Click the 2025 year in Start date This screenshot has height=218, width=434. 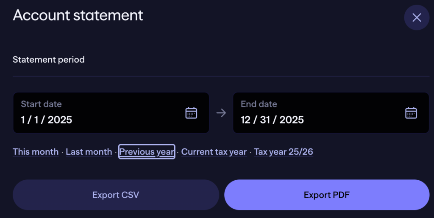[60, 120]
